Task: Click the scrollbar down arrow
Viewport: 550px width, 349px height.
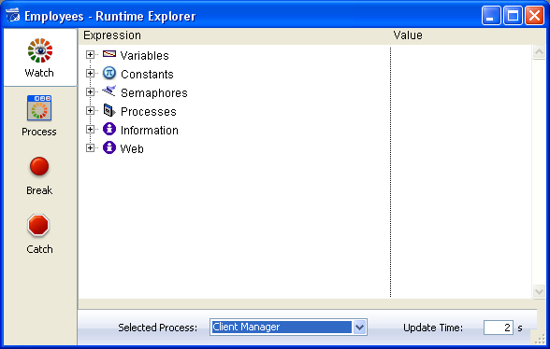Action: coord(539,291)
